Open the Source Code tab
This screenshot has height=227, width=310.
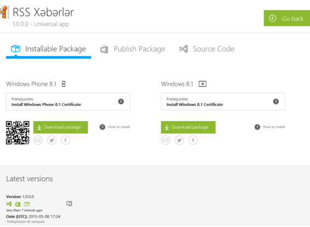tap(207, 49)
